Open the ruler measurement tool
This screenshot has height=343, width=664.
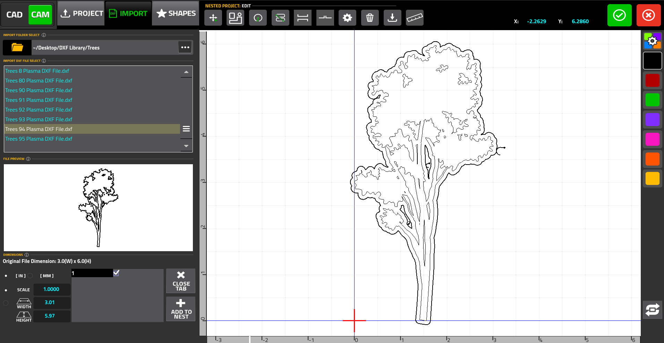415,18
